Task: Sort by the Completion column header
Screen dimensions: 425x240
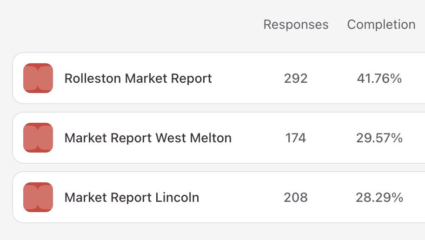Action: click(381, 25)
